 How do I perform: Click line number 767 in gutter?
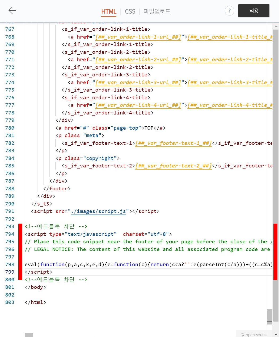pyautogui.click(x=10, y=29)
